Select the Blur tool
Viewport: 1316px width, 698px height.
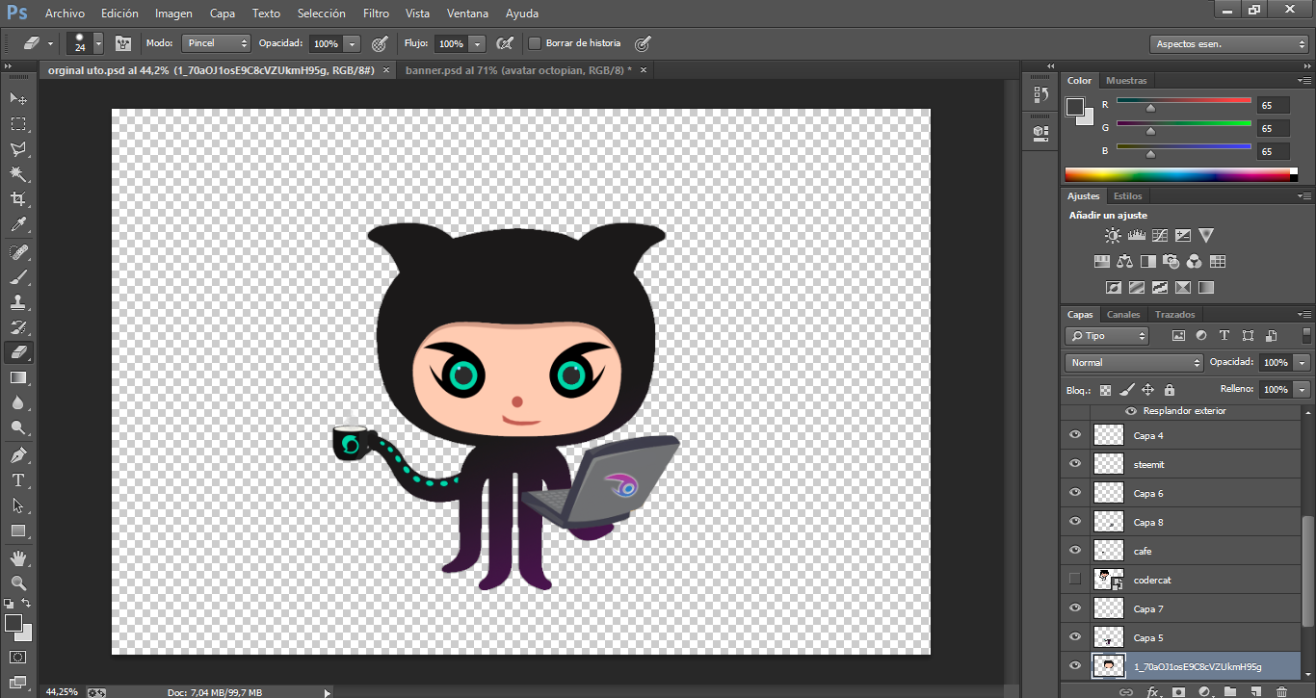(x=18, y=402)
